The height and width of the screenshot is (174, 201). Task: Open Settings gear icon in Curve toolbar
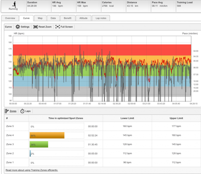tap(18, 27)
